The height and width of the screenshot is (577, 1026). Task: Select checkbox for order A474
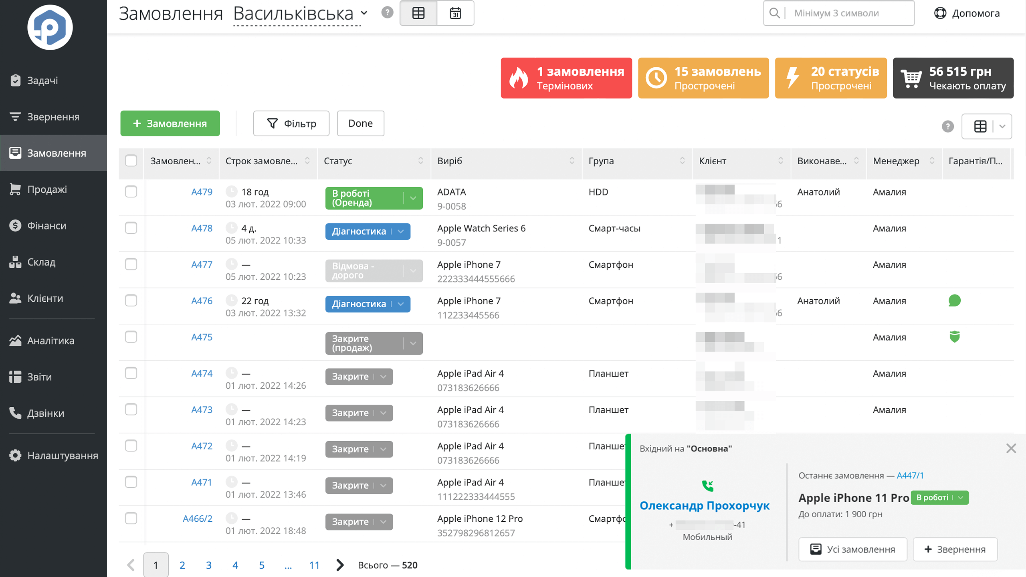[x=131, y=373]
